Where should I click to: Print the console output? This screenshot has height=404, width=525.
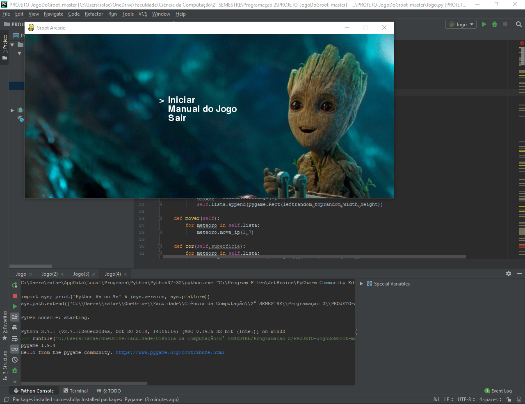pyautogui.click(x=14, y=327)
